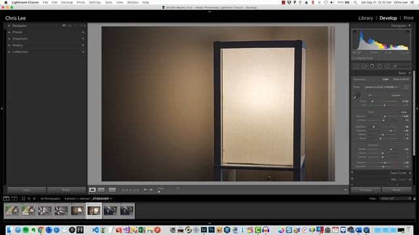Select the first filmstrip thumbnail
Viewport: 419px width, 235px height.
tap(12, 210)
